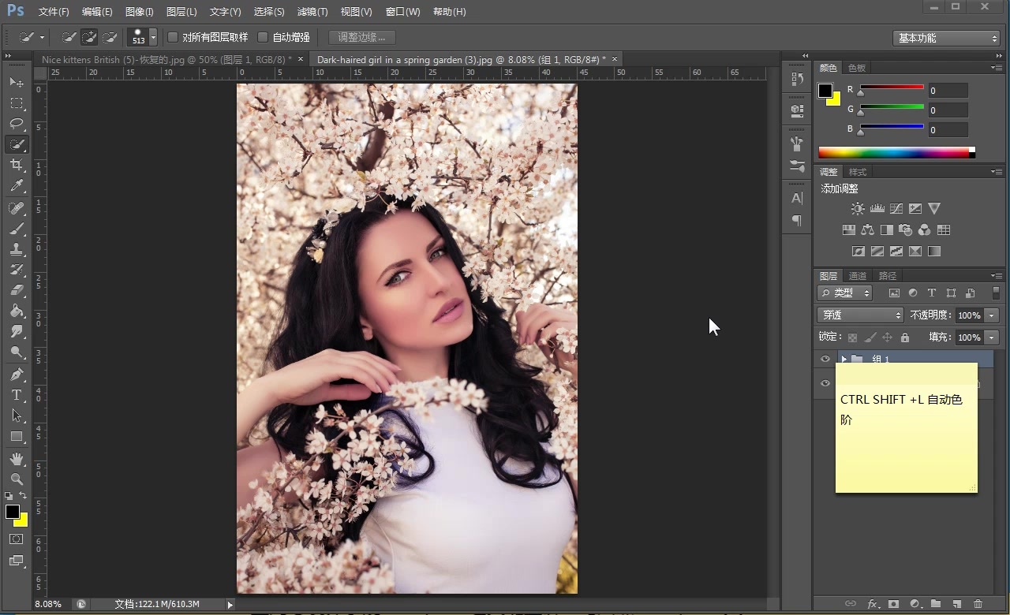Open the 图像(I) menu

point(140,12)
